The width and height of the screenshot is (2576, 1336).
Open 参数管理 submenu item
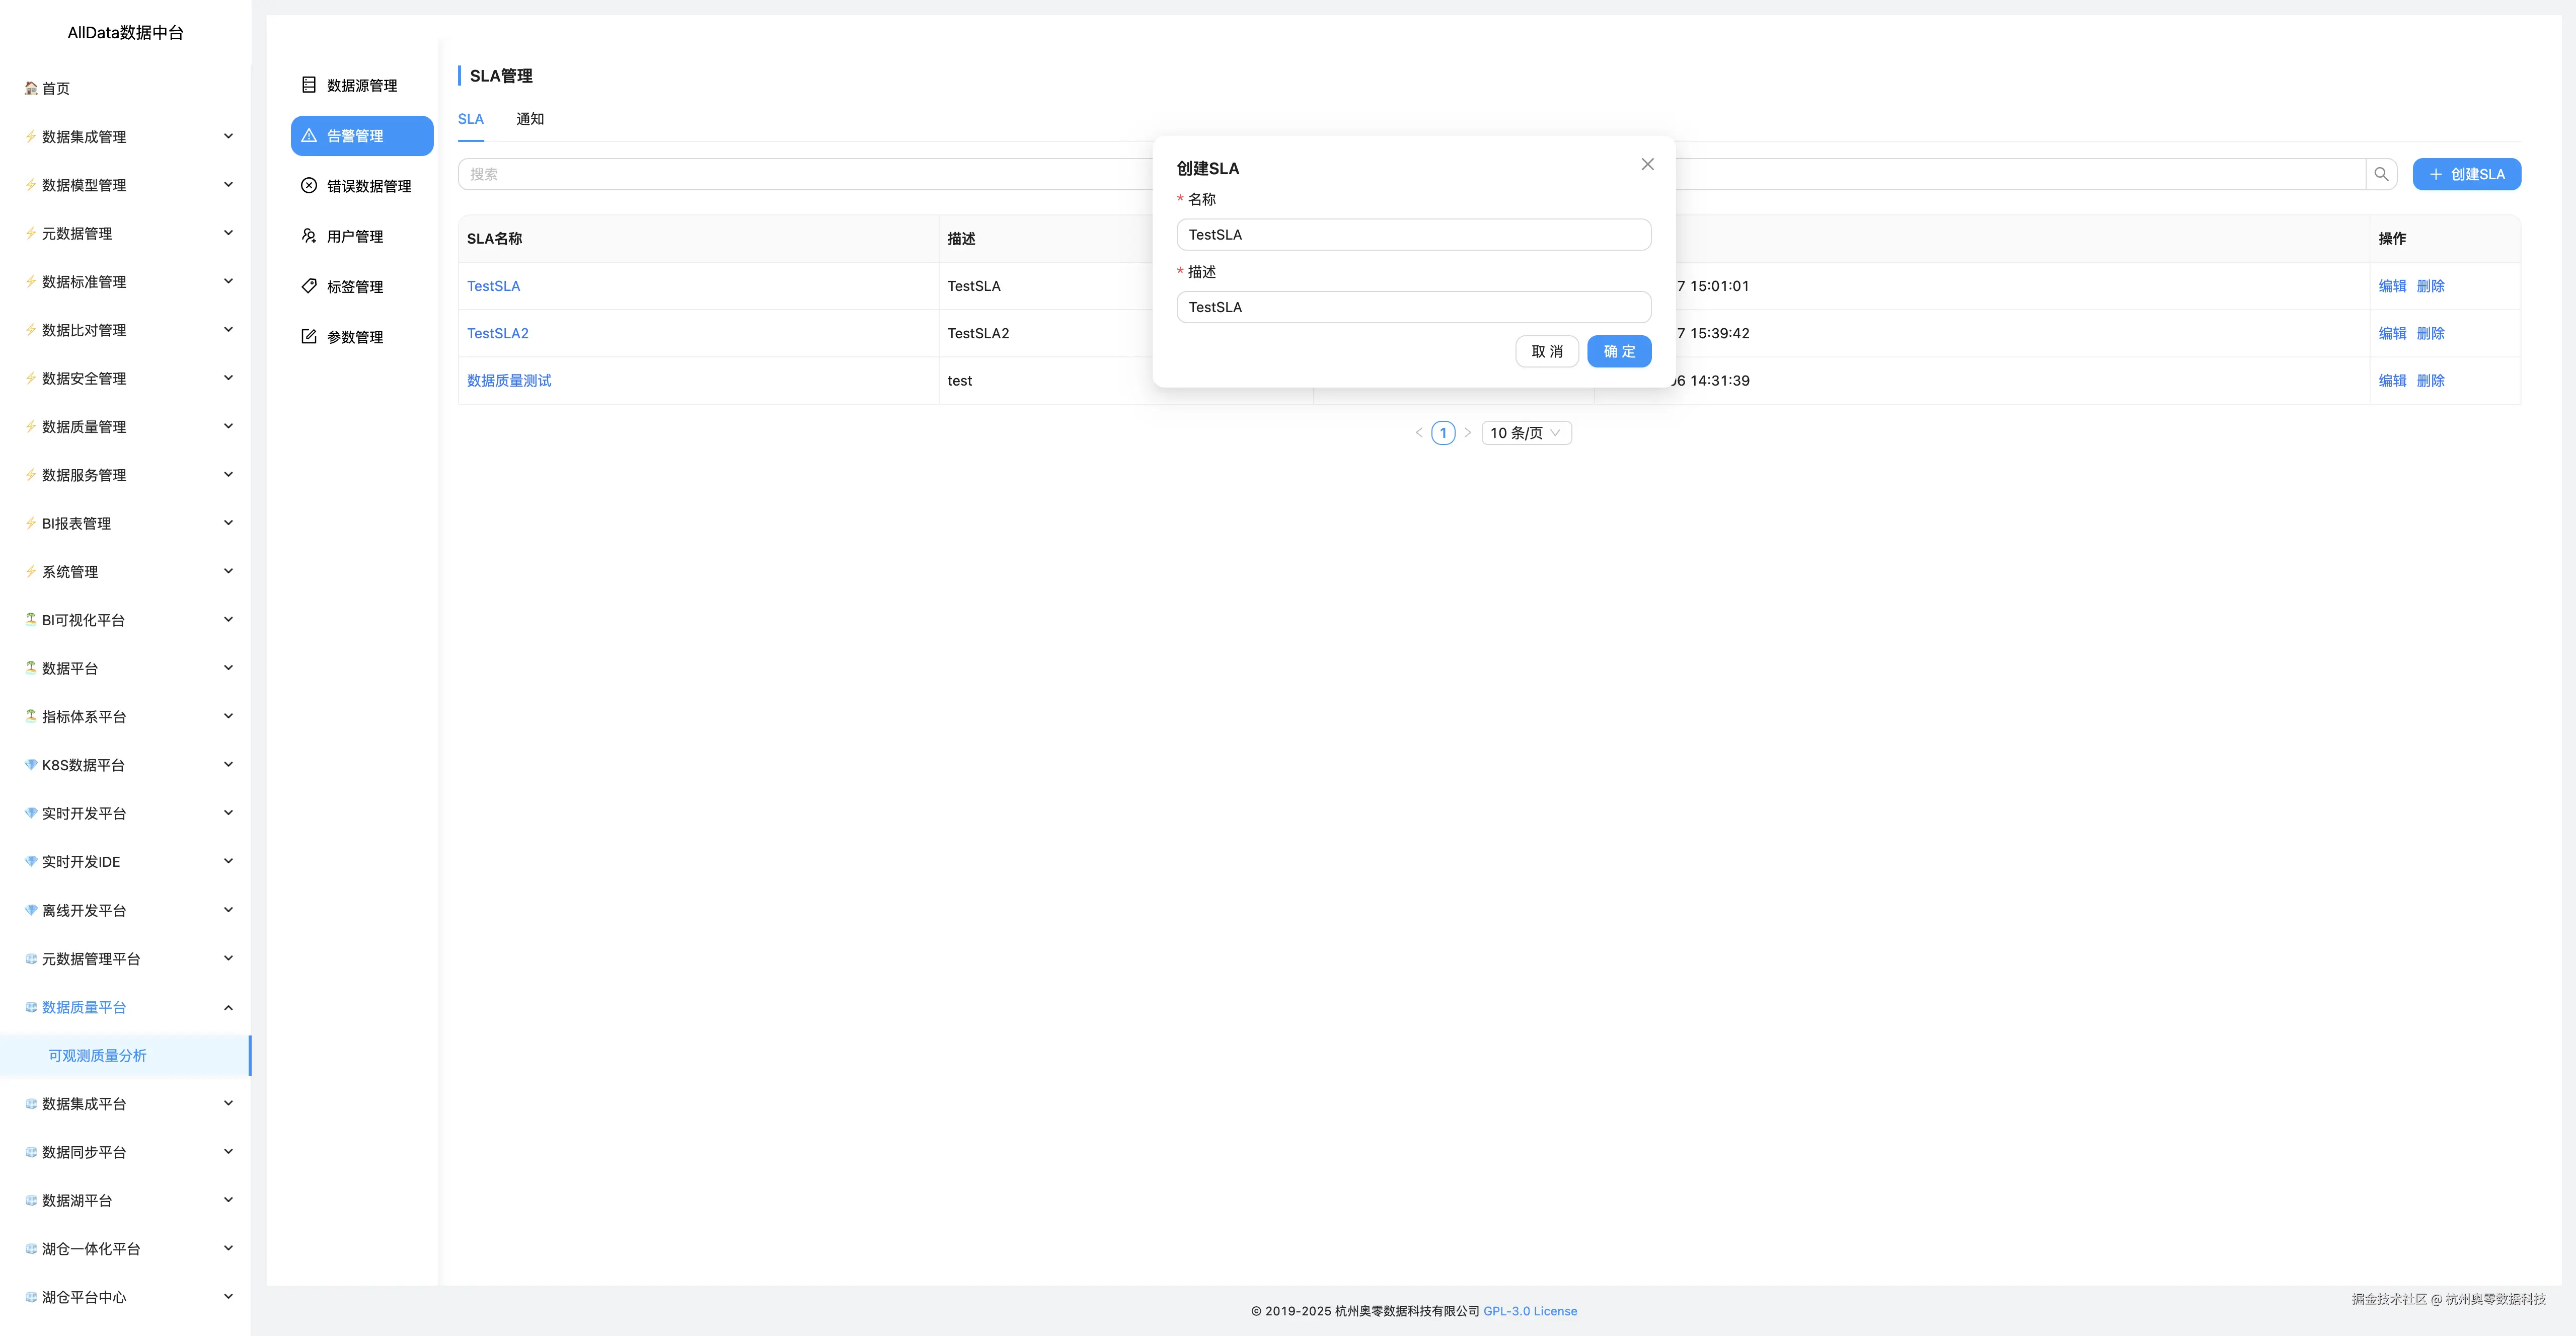tap(354, 337)
